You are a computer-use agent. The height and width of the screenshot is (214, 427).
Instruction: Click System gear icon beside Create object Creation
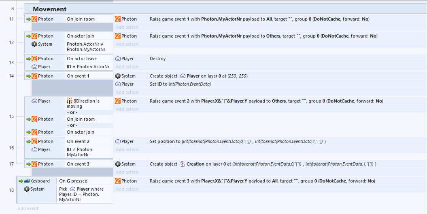pyautogui.click(x=118, y=164)
